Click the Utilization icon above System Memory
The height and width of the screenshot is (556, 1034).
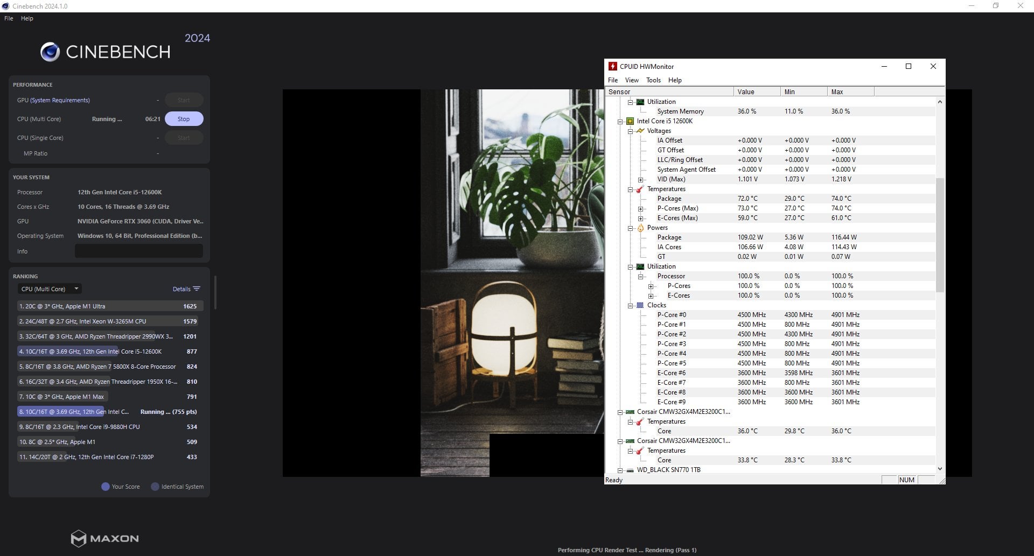click(x=640, y=102)
